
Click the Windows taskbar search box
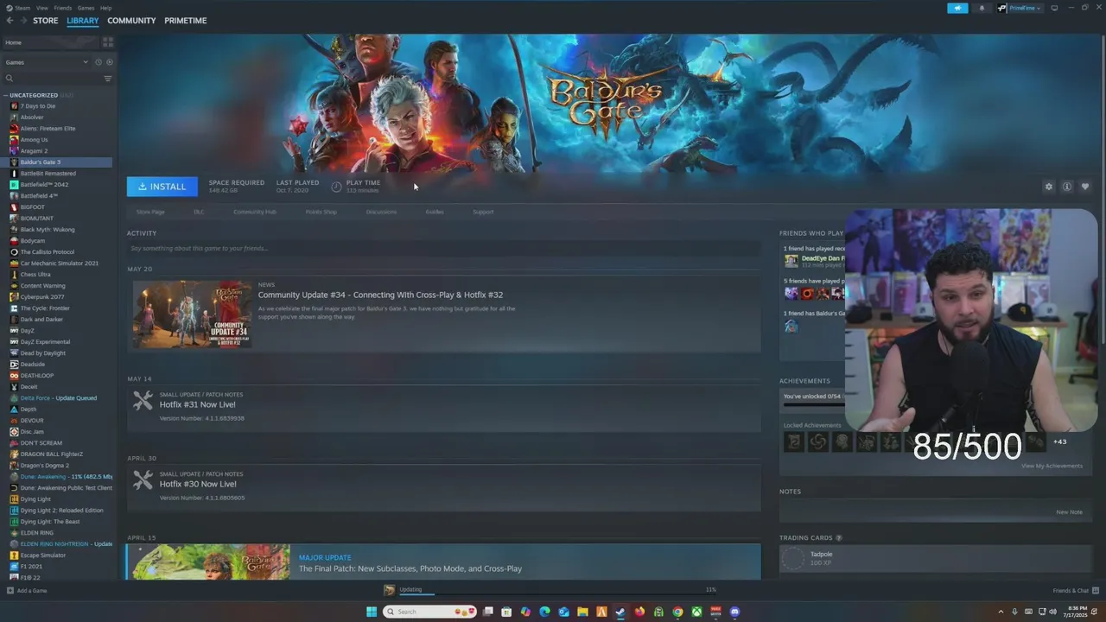pyautogui.click(x=430, y=612)
